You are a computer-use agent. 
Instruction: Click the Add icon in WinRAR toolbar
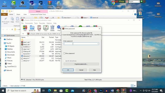coord(25,28)
